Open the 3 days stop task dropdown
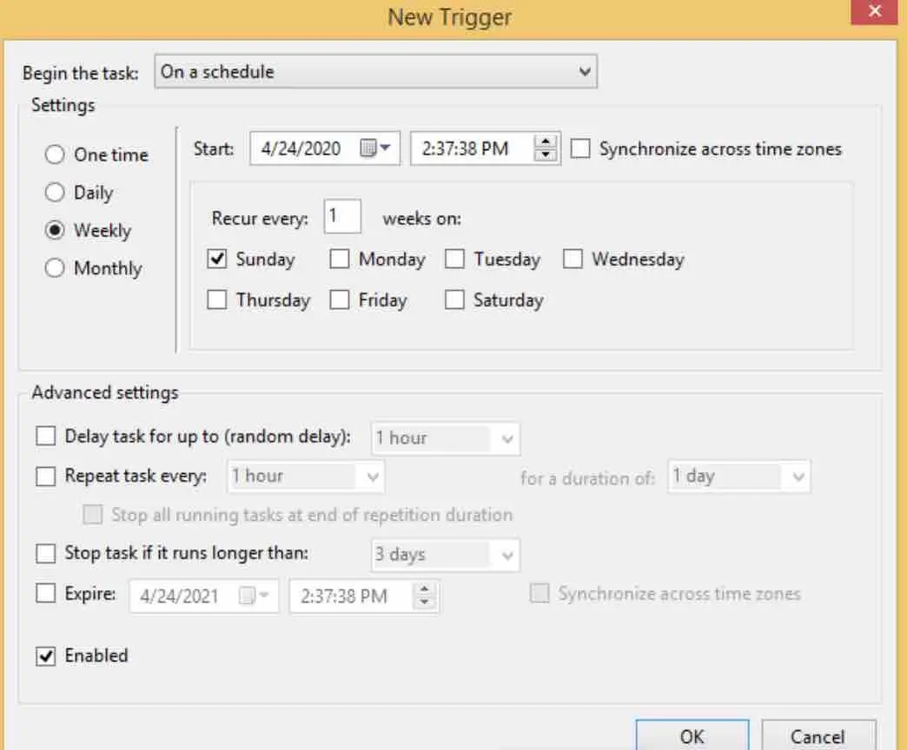Screen dimensions: 907x750 (446, 555)
